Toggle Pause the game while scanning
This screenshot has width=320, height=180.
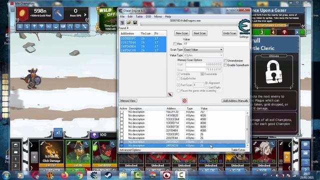pyautogui.click(x=178, y=90)
